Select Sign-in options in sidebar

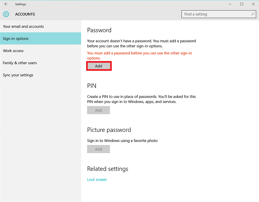(41, 38)
